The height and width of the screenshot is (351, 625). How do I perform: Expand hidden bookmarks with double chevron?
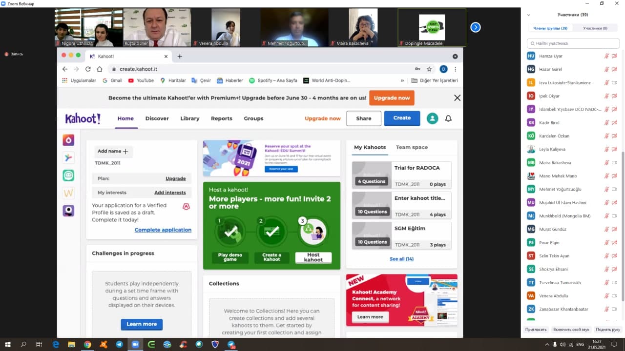402,80
